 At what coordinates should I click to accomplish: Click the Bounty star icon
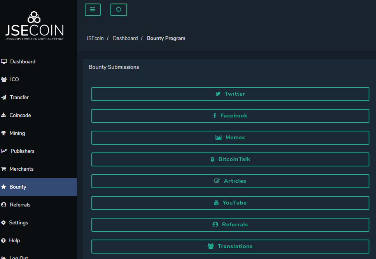pyautogui.click(x=4, y=187)
